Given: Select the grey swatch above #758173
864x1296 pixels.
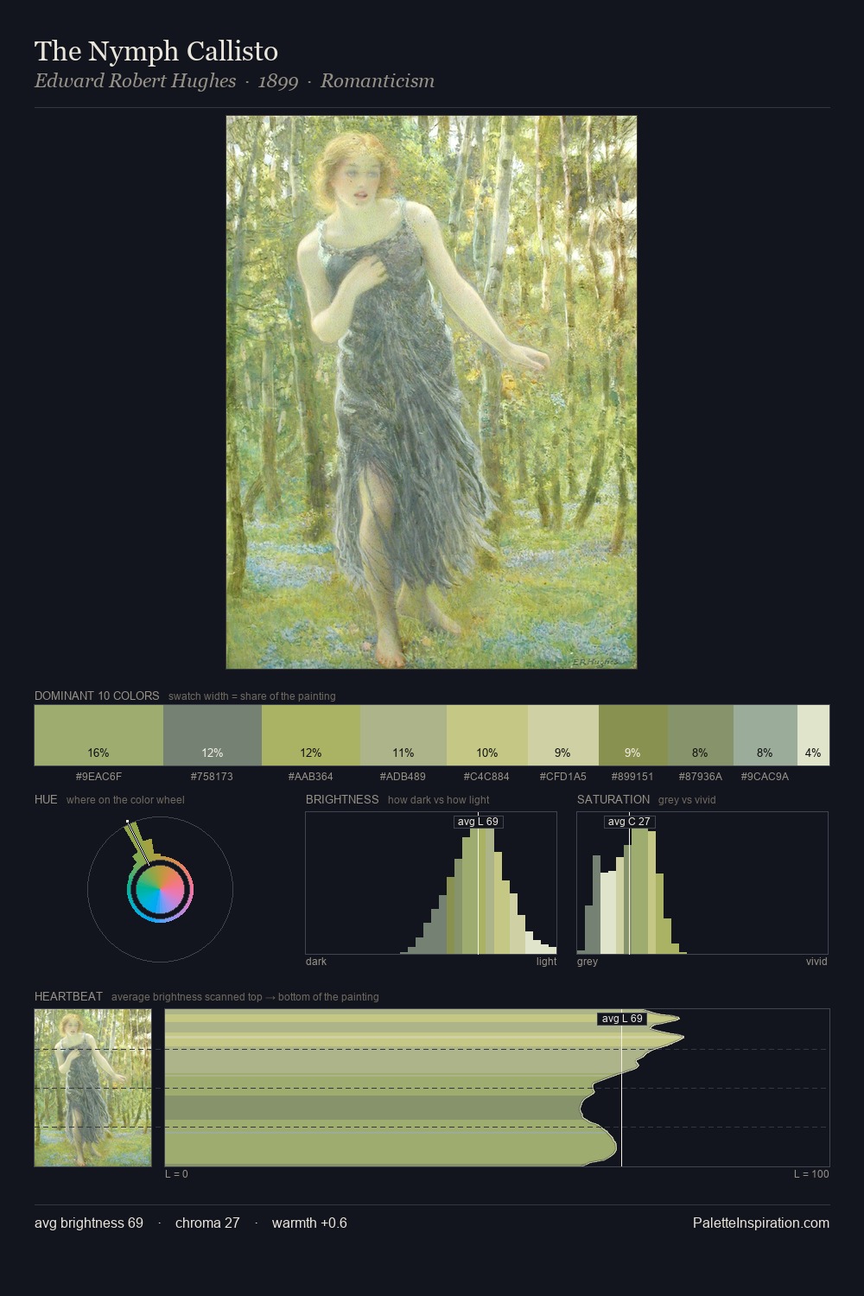Looking at the screenshot, I should click(x=213, y=735).
